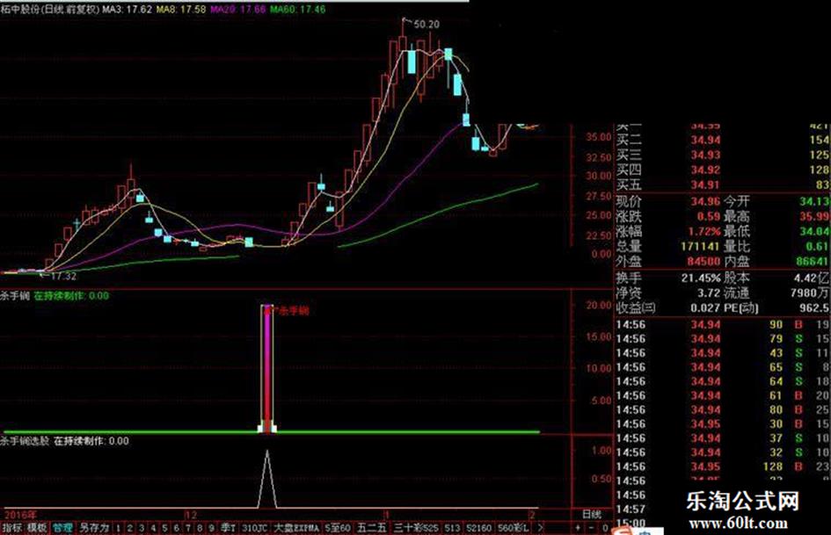Select indicator preset 8 in bottom bar
This screenshot has height=535, width=831.
[x=200, y=528]
